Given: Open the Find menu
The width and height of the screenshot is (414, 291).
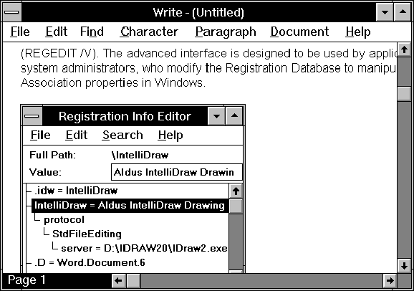Looking at the screenshot, I should (92, 32).
